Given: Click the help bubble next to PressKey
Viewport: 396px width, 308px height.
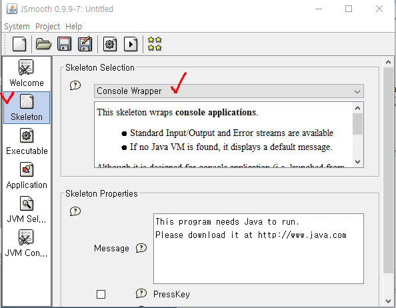Looking at the screenshot, I should pos(141,293).
